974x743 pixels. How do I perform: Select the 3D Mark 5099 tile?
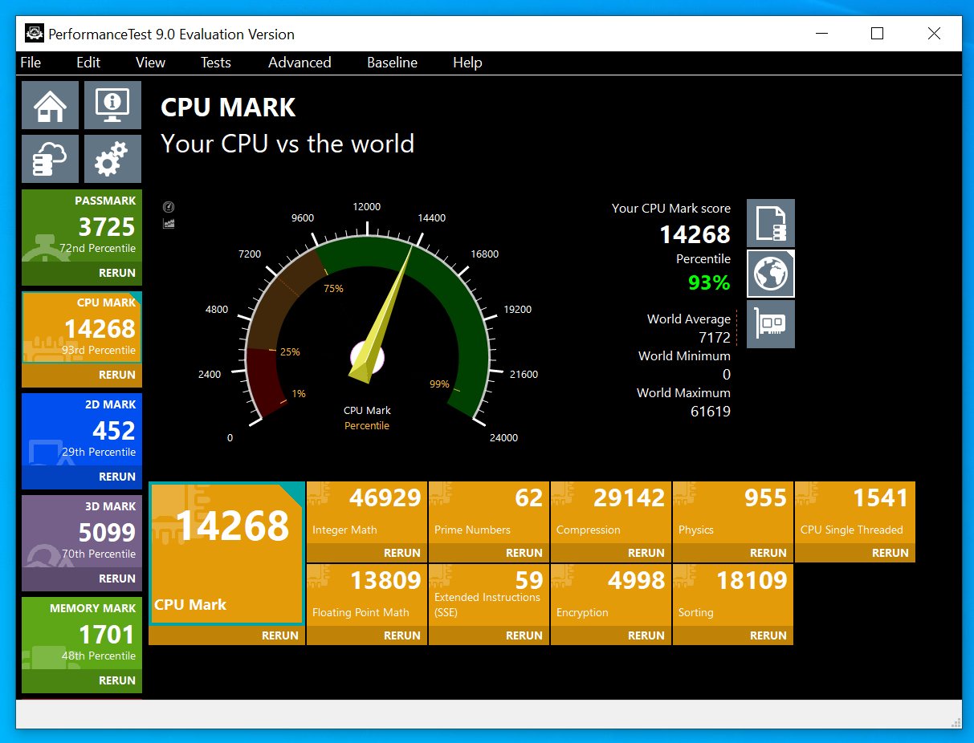point(82,532)
